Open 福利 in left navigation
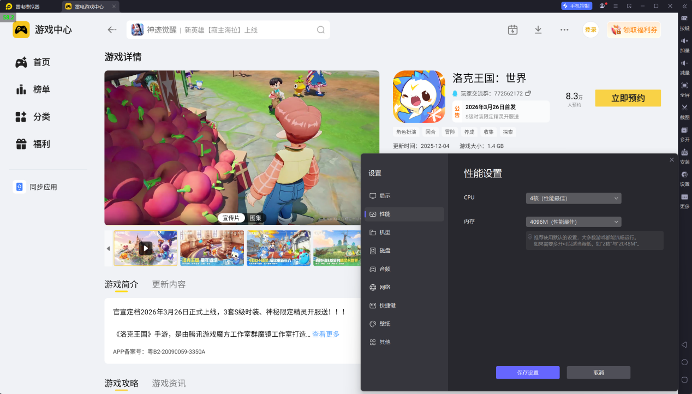692x394 pixels. click(33, 144)
